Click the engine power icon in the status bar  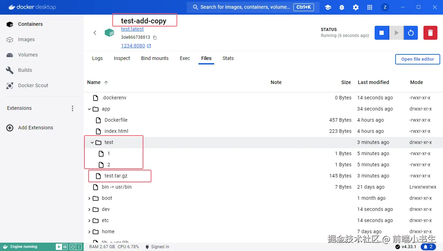[73, 247]
